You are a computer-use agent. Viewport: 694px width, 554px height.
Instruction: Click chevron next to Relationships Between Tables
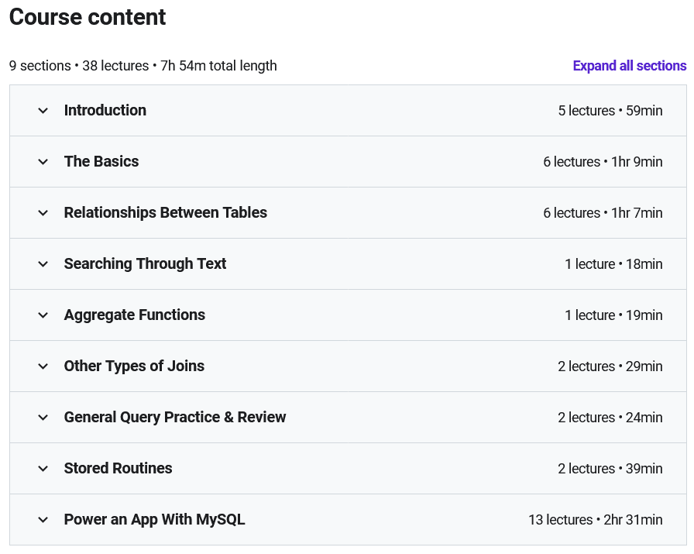43,213
